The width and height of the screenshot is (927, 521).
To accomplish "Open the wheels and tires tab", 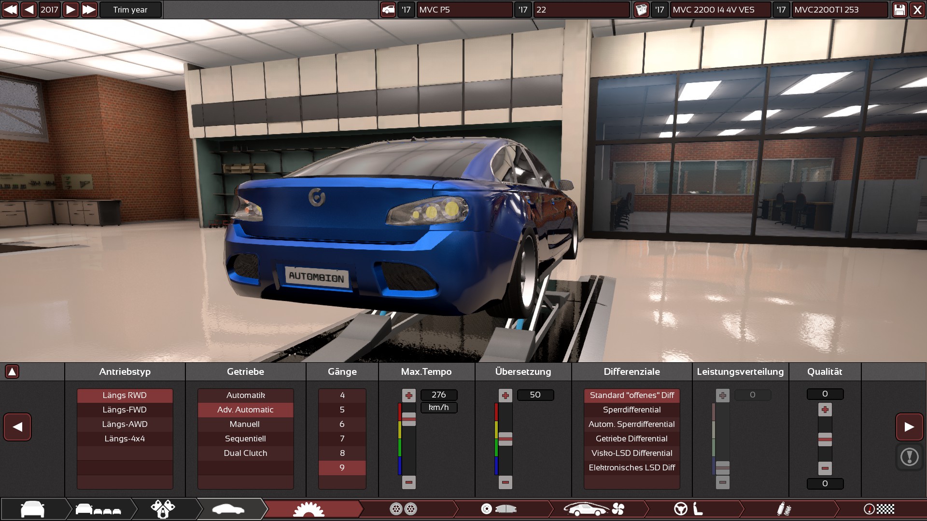I will 404,509.
